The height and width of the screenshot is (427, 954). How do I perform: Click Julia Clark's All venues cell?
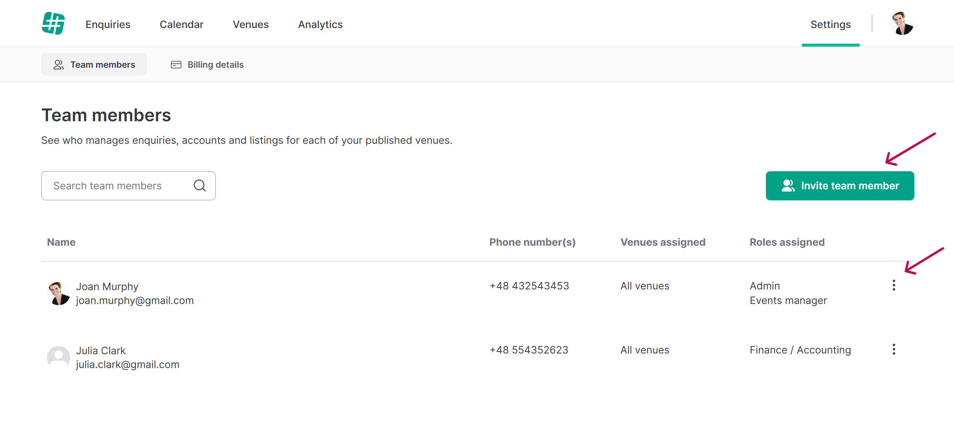[x=645, y=350]
